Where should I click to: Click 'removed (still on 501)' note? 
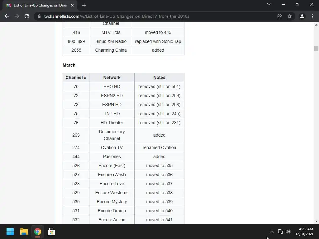(159, 87)
